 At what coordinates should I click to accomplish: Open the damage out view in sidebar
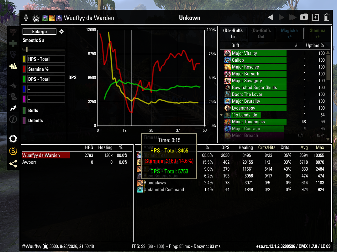point(13,33)
